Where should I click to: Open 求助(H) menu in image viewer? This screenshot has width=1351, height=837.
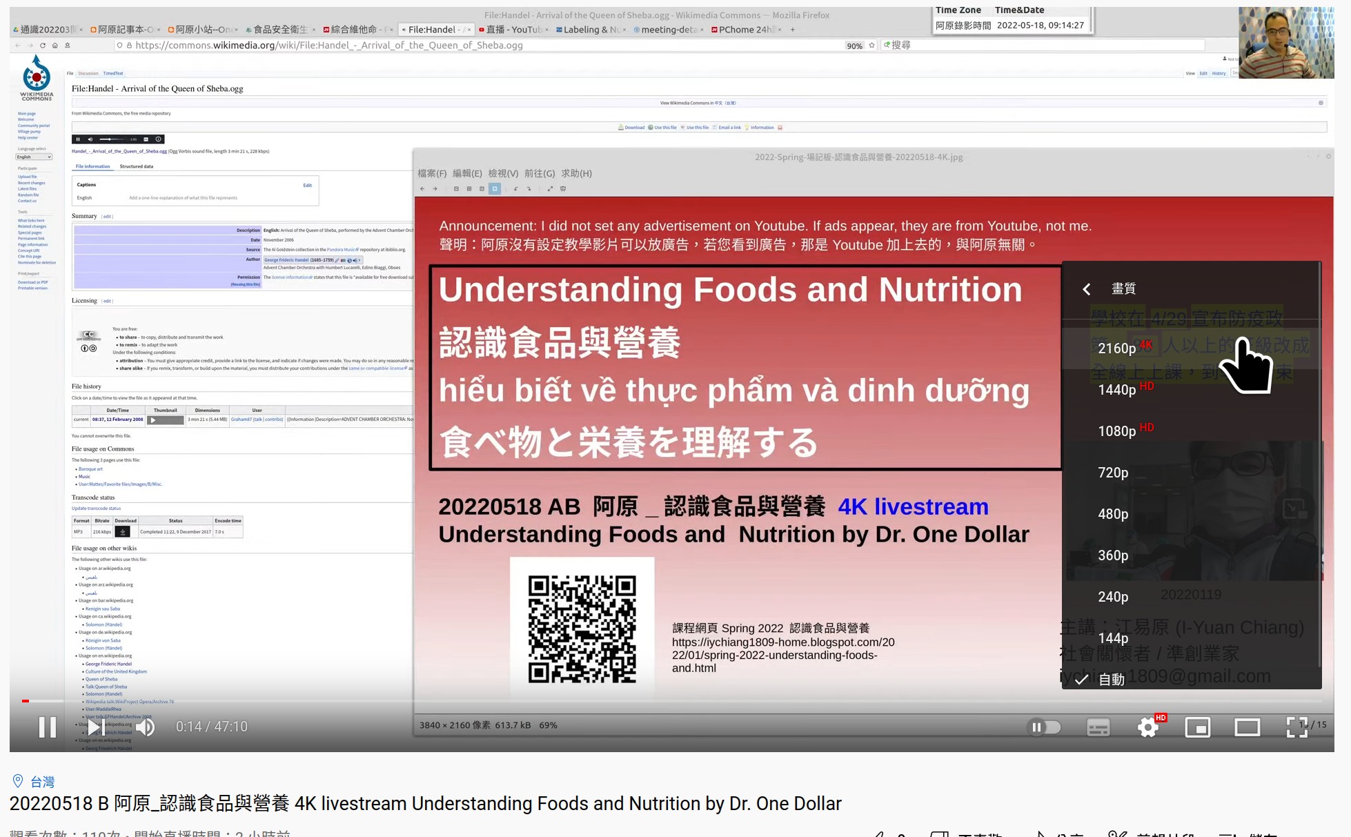(x=576, y=173)
